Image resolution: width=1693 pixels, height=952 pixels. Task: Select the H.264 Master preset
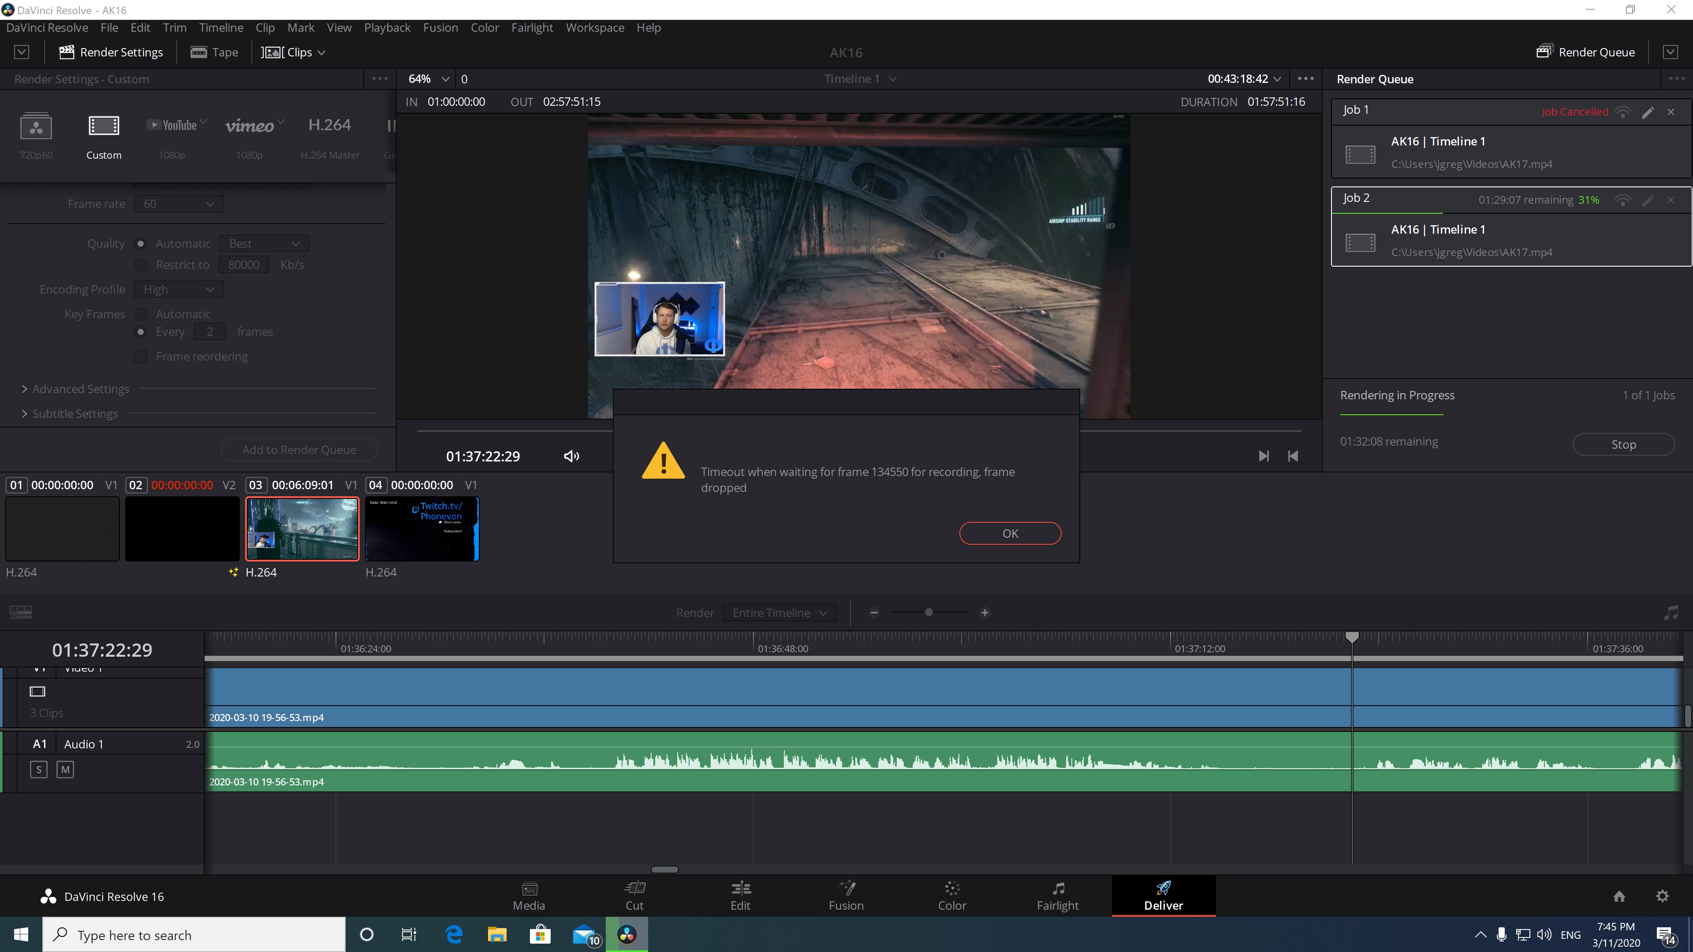tap(330, 136)
